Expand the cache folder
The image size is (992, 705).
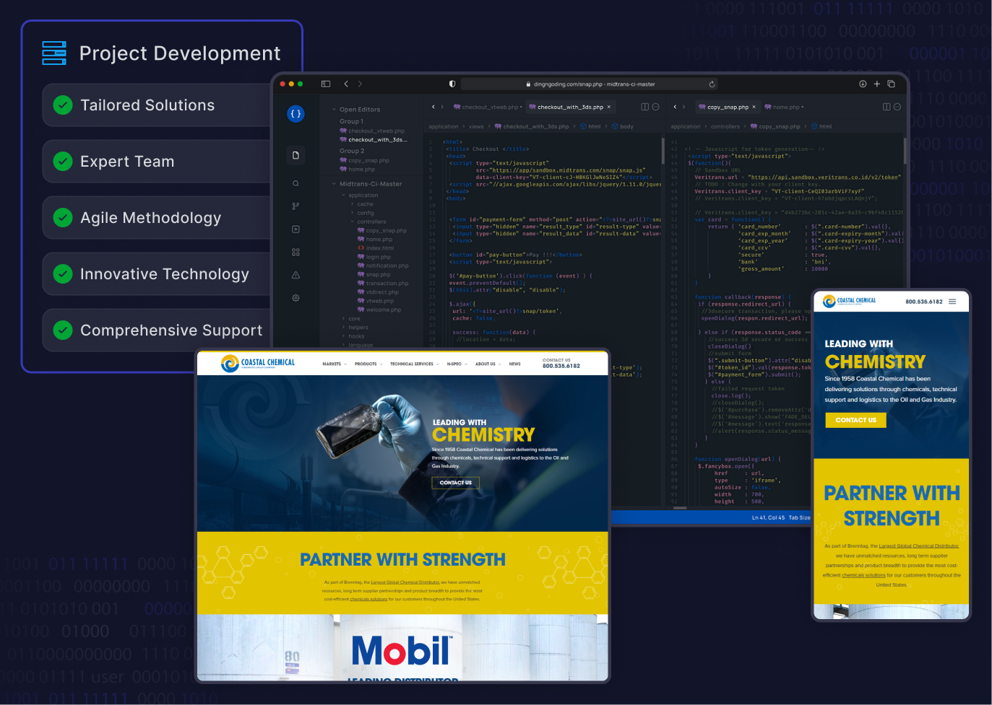pos(352,204)
